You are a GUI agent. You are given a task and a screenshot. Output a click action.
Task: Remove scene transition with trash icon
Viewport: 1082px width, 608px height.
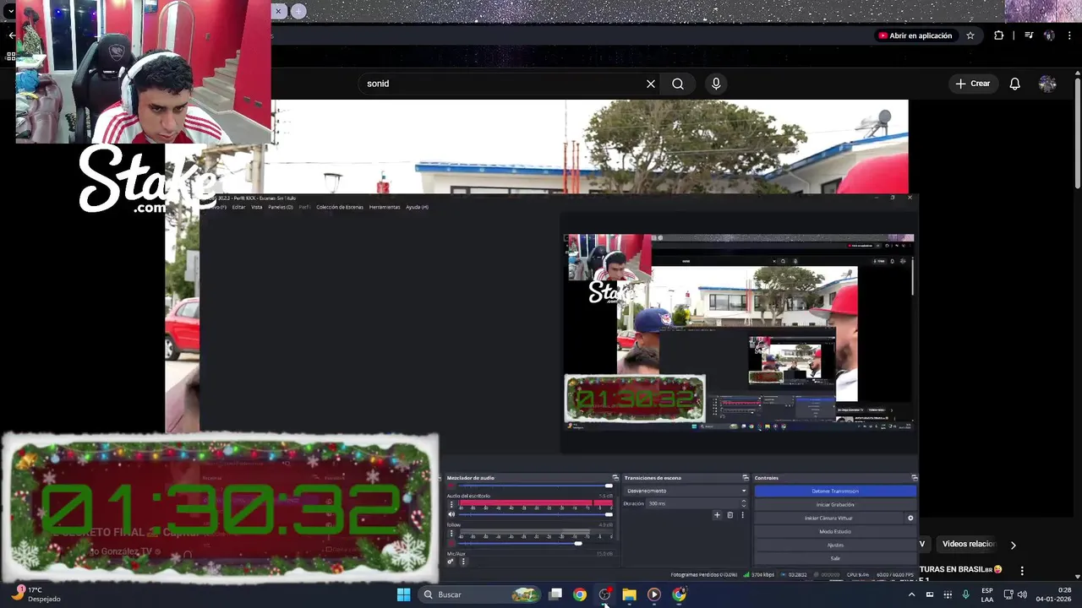(730, 515)
